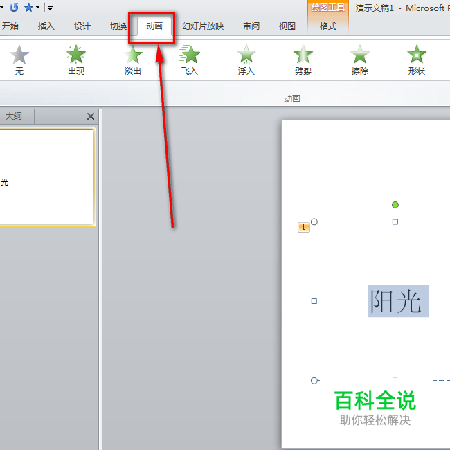Open the 幻灯片放映 (Slide Show) tab
The width and height of the screenshot is (450, 450).
click(x=203, y=26)
